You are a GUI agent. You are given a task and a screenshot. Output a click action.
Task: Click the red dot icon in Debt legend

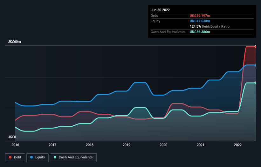pos(10,157)
